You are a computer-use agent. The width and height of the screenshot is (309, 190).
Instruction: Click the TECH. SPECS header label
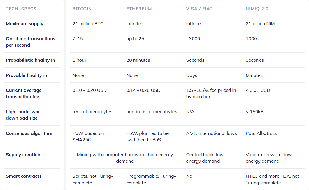[21, 9]
